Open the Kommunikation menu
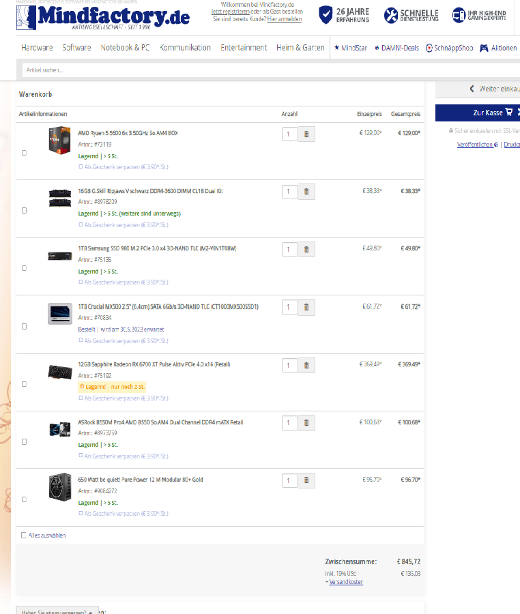The width and height of the screenshot is (520, 614). pyautogui.click(x=185, y=48)
